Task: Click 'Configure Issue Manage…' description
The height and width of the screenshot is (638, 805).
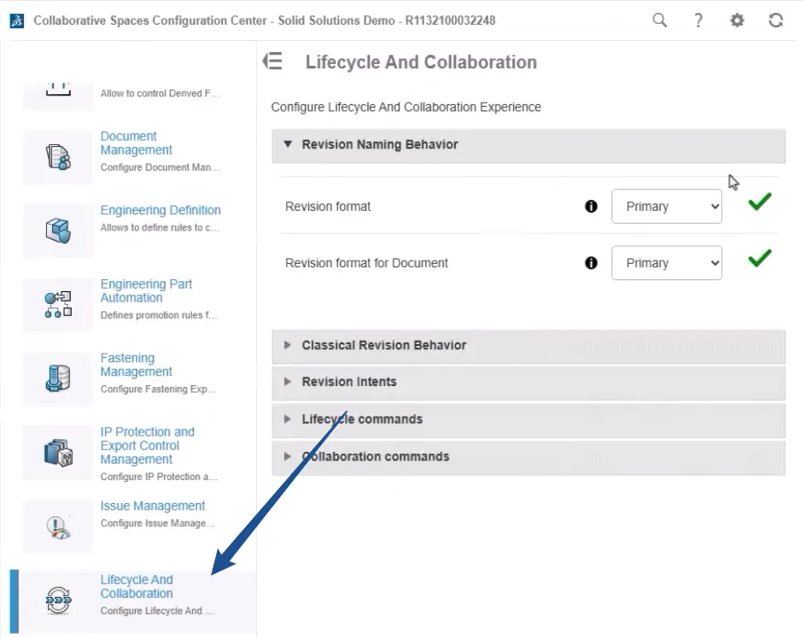Action: 158,524
